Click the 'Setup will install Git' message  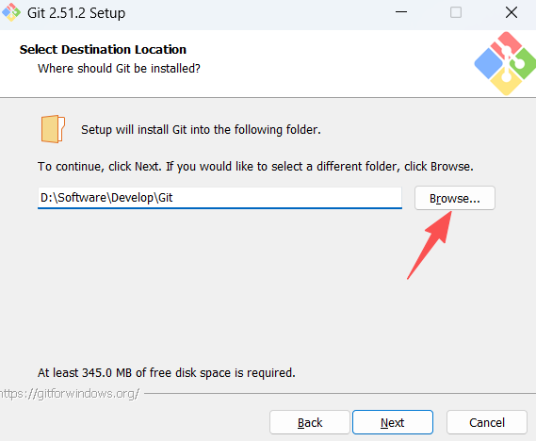pos(201,130)
